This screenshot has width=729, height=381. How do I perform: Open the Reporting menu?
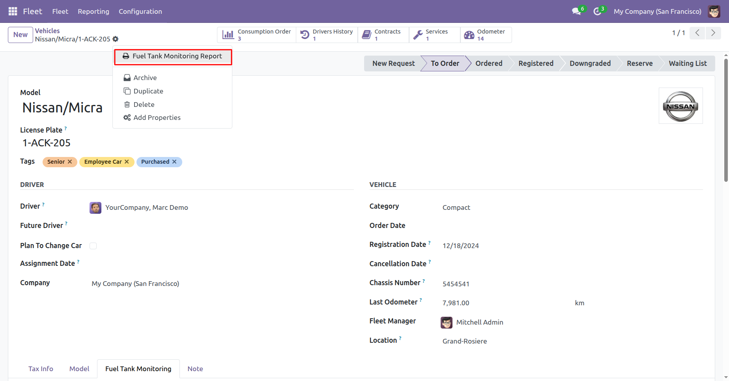click(93, 11)
